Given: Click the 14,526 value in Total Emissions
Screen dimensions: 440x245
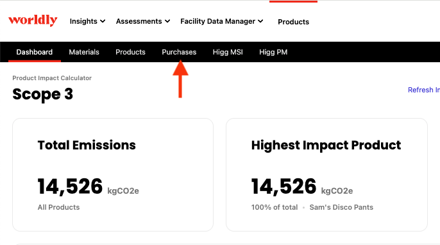Looking at the screenshot, I should [70, 187].
